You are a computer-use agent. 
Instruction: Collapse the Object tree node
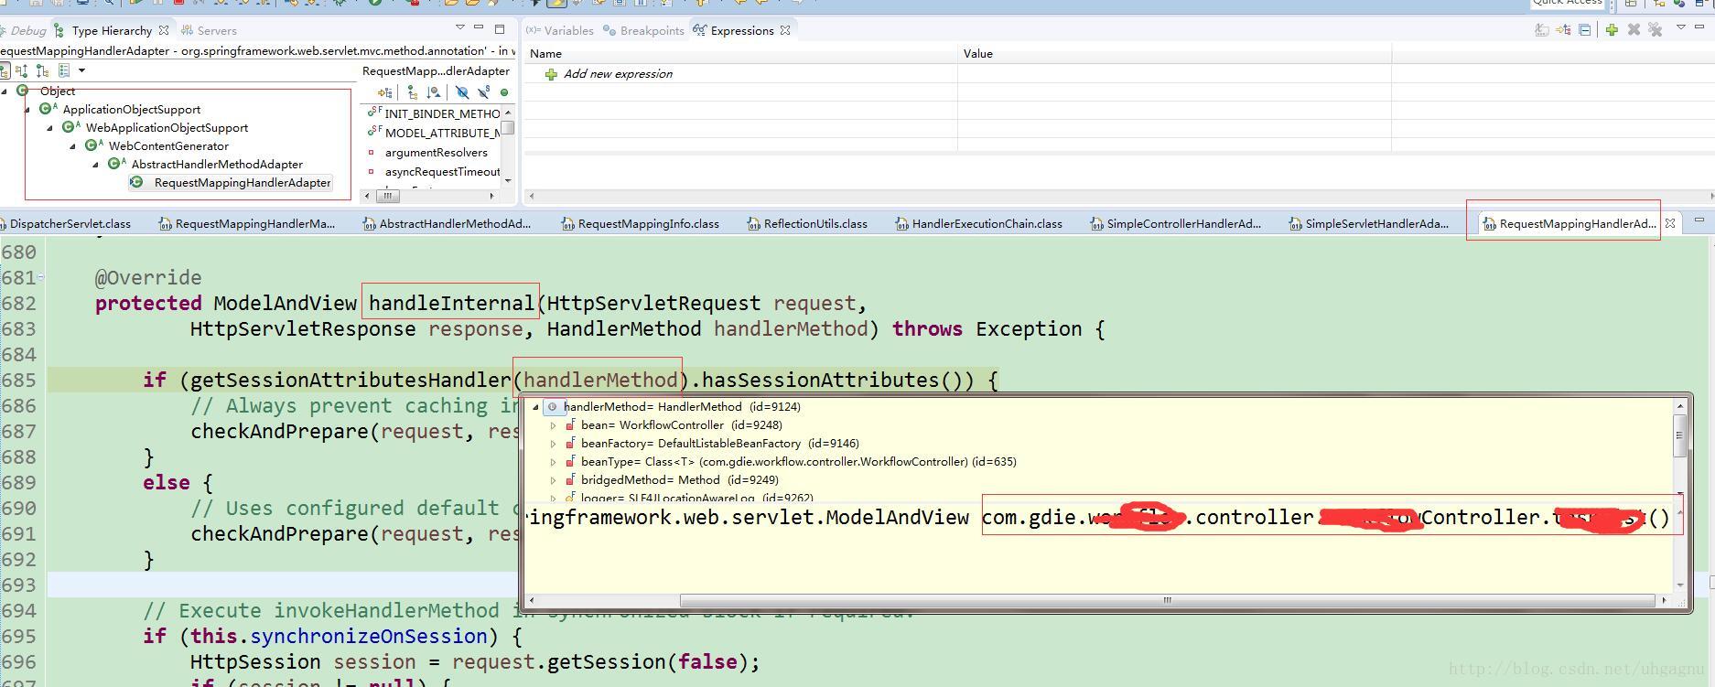[x=5, y=91]
